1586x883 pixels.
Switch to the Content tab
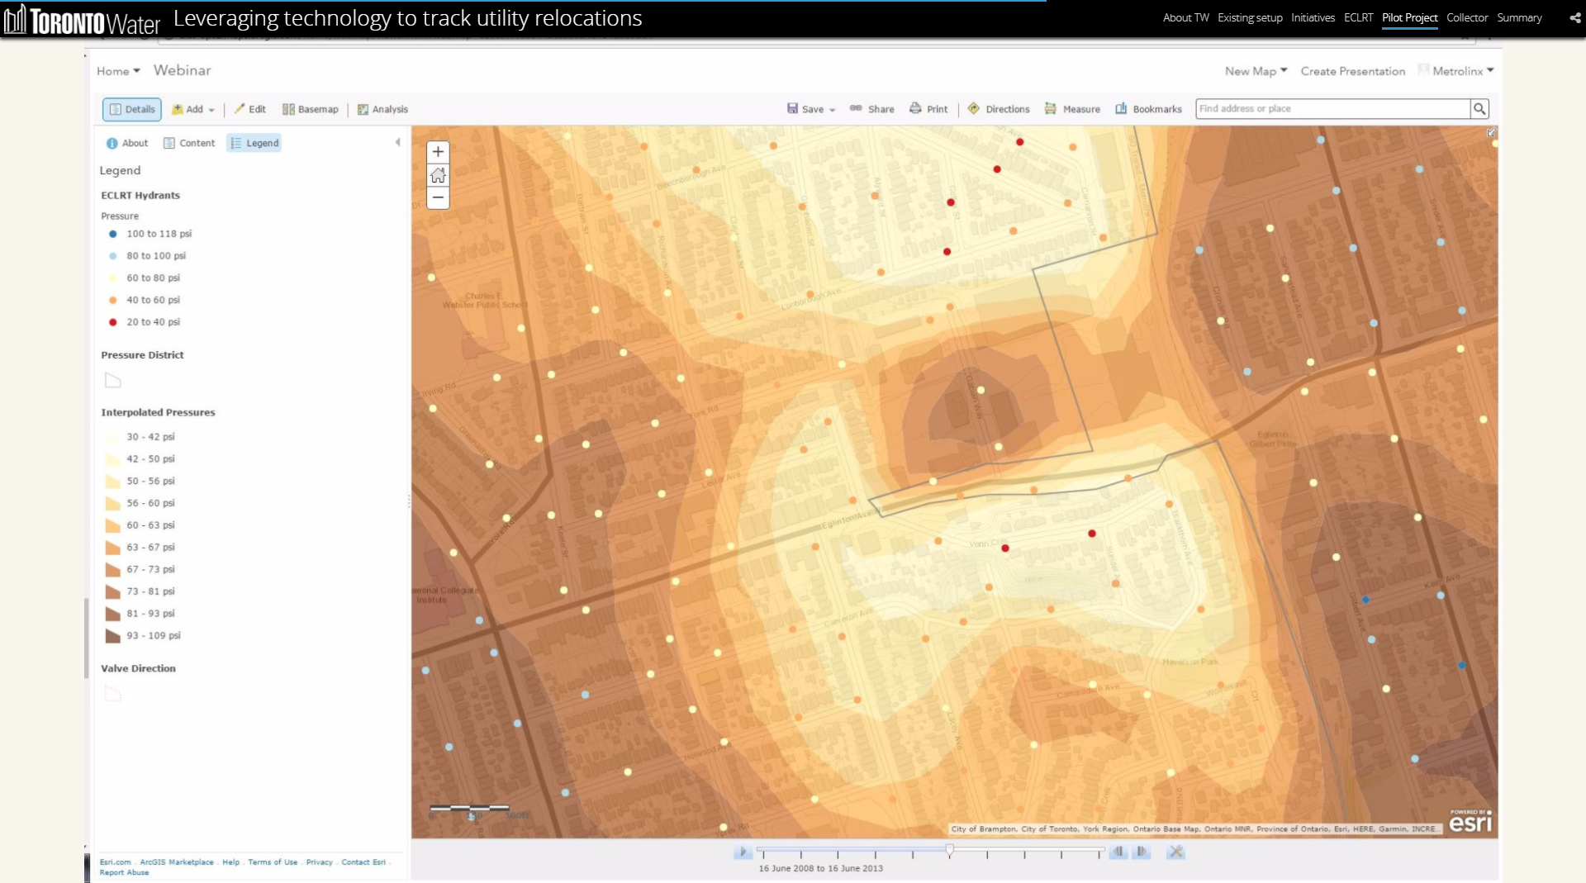tap(189, 143)
